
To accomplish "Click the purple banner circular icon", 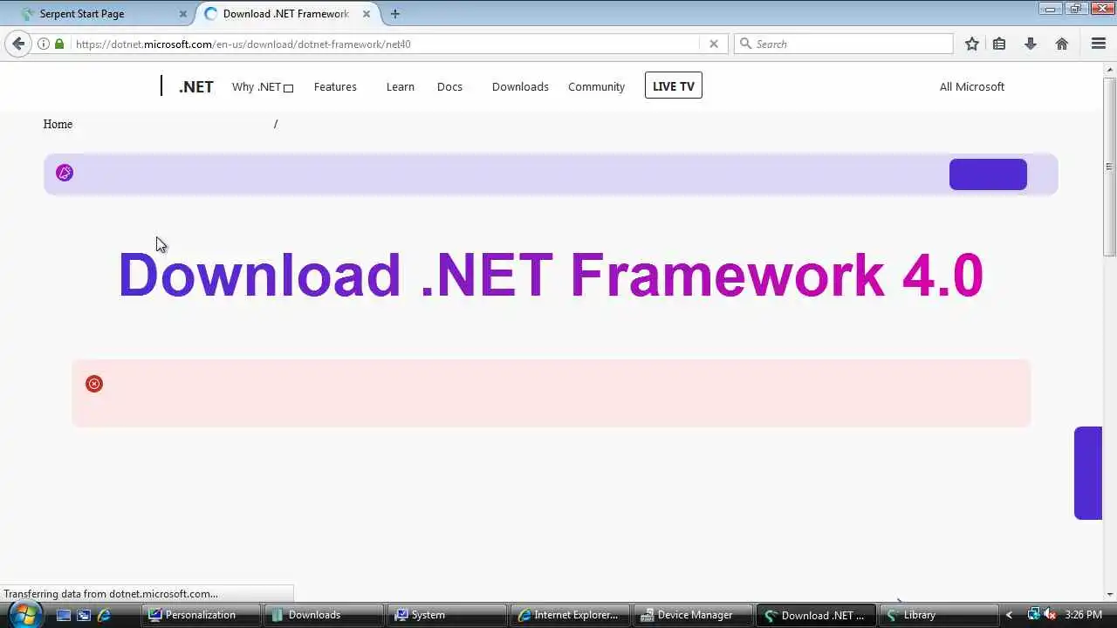I will click(x=65, y=173).
